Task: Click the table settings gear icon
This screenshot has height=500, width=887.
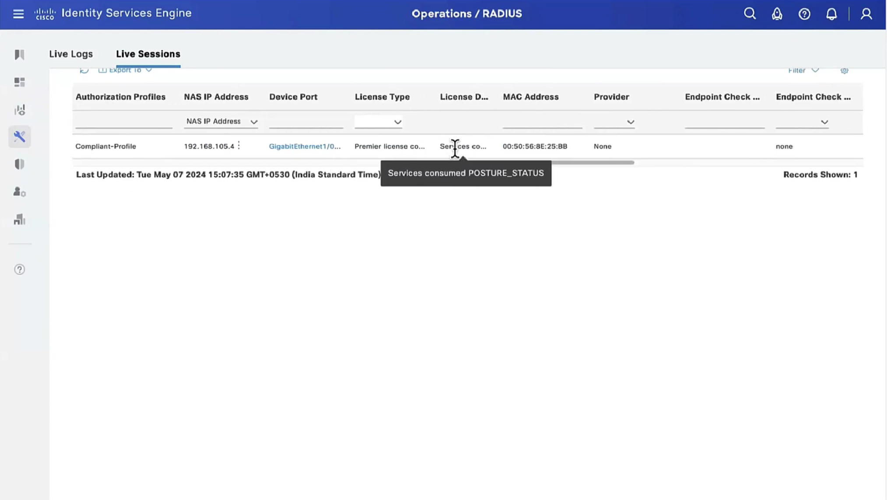Action: (x=844, y=70)
